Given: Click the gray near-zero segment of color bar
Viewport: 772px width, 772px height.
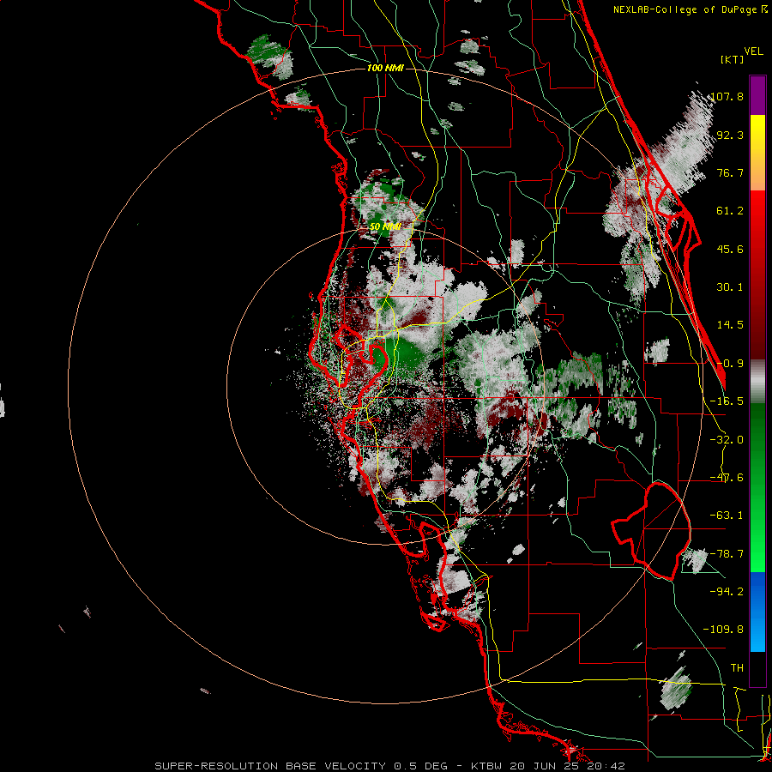Looking at the screenshot, I should [757, 382].
